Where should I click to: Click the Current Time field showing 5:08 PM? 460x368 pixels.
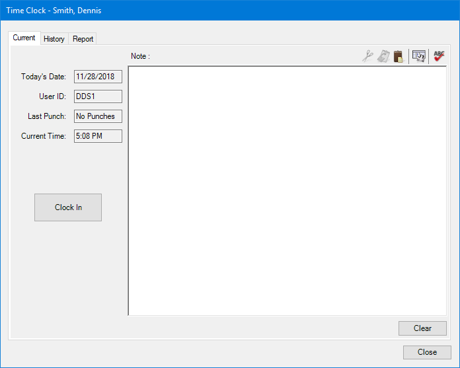tap(98, 136)
